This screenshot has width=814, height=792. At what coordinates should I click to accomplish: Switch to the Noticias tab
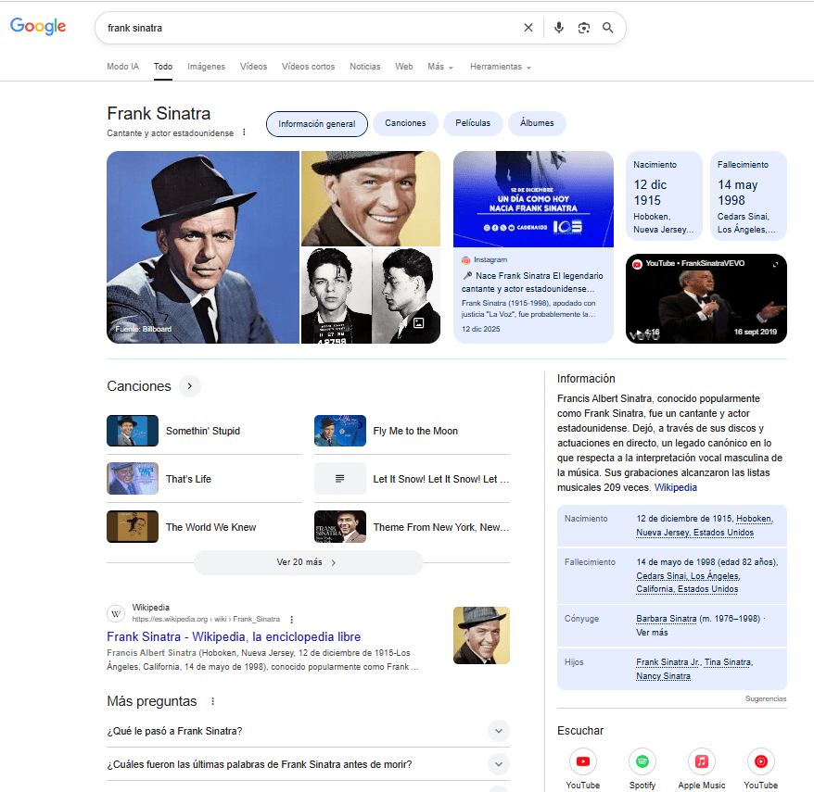coord(364,67)
